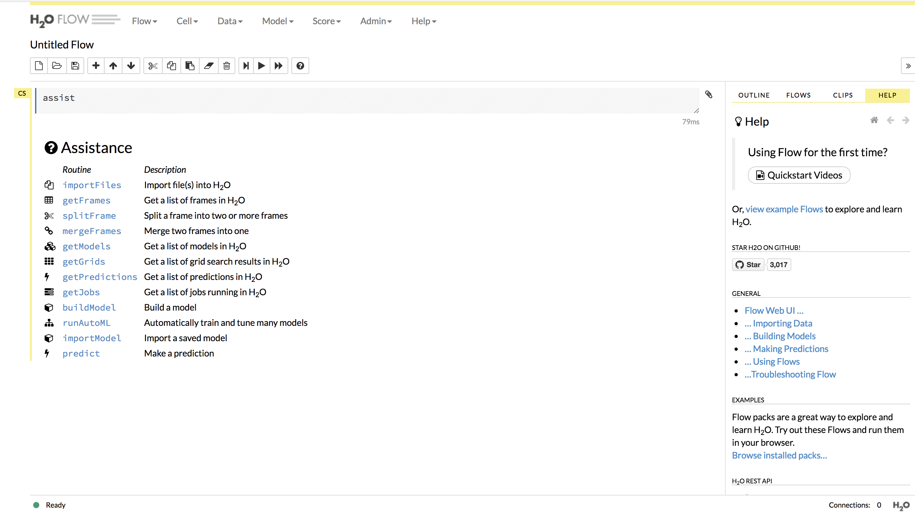Switch to the OUTLINE tab
This screenshot has height=514, width=915.
pyautogui.click(x=754, y=95)
